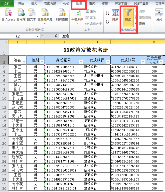
Task: Click cell with name 赵老六
Action: (17, 107)
